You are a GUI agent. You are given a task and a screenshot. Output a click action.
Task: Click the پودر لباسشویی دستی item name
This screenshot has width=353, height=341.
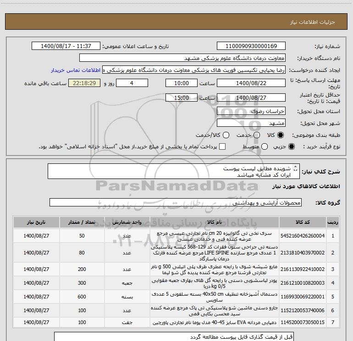click(x=215, y=283)
